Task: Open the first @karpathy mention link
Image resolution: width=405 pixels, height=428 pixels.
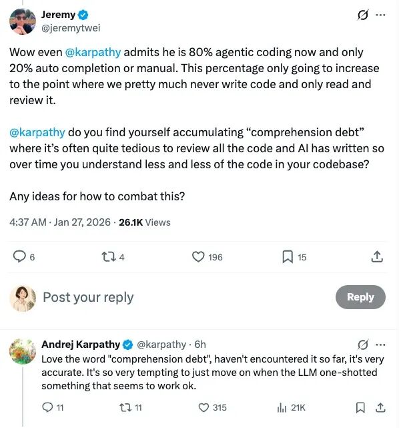Action: [x=91, y=51]
